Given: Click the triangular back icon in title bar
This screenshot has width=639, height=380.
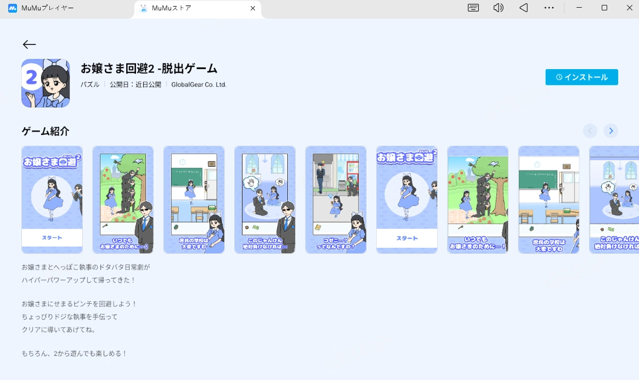Looking at the screenshot, I should (x=524, y=8).
